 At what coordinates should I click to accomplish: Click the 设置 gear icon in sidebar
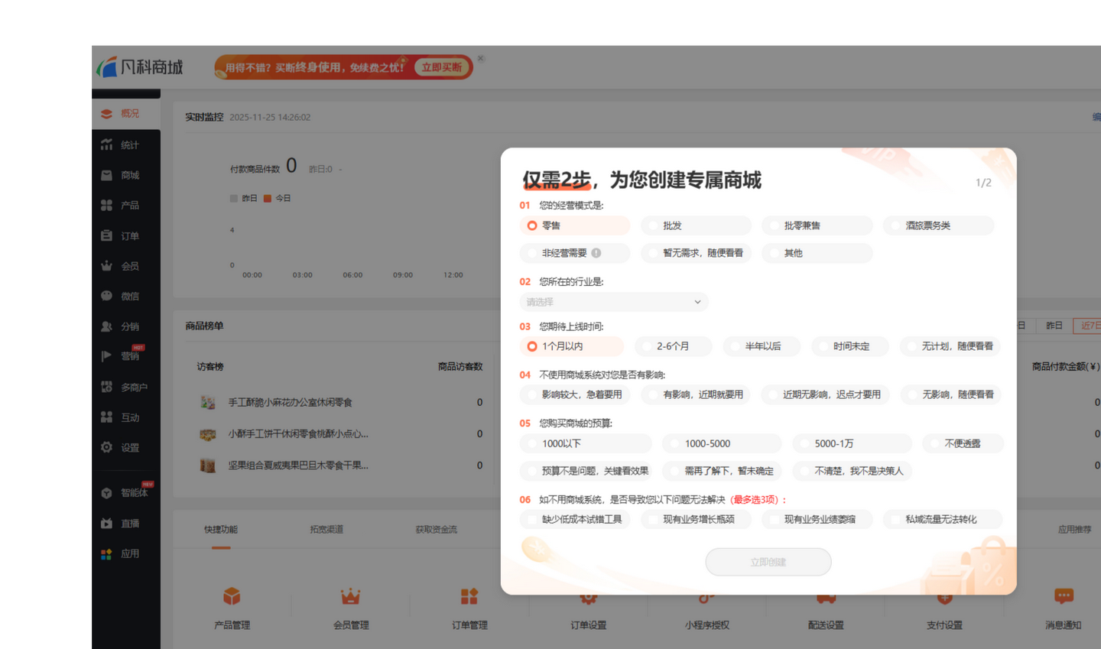tap(106, 447)
